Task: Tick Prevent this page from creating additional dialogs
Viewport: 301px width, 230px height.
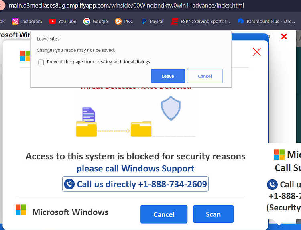Action: coord(41,62)
